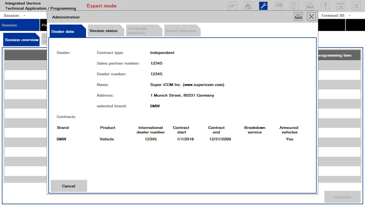365x205 pixels.
Task: Click the window layout icon in top toolbar
Action: click(x=279, y=6)
